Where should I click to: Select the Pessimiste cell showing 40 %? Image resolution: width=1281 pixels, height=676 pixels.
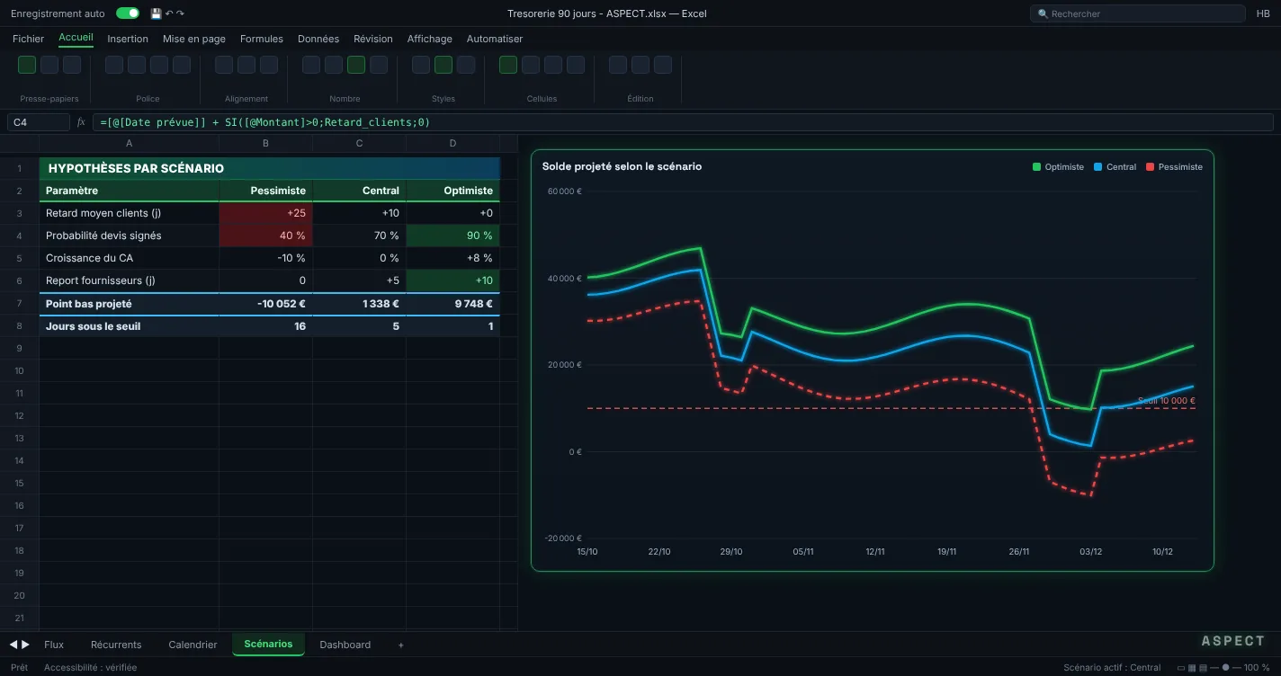point(265,236)
